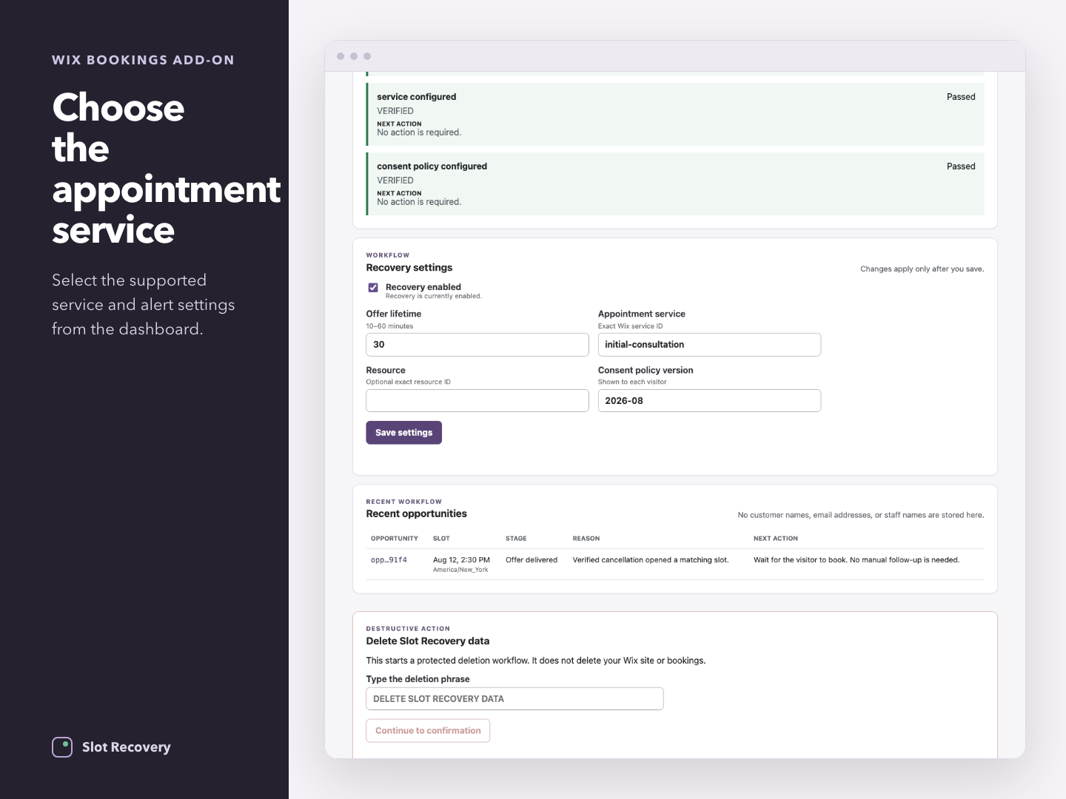This screenshot has width=1066, height=799.
Task: Click the "Offer lifetime" field label
Action: pos(393,314)
